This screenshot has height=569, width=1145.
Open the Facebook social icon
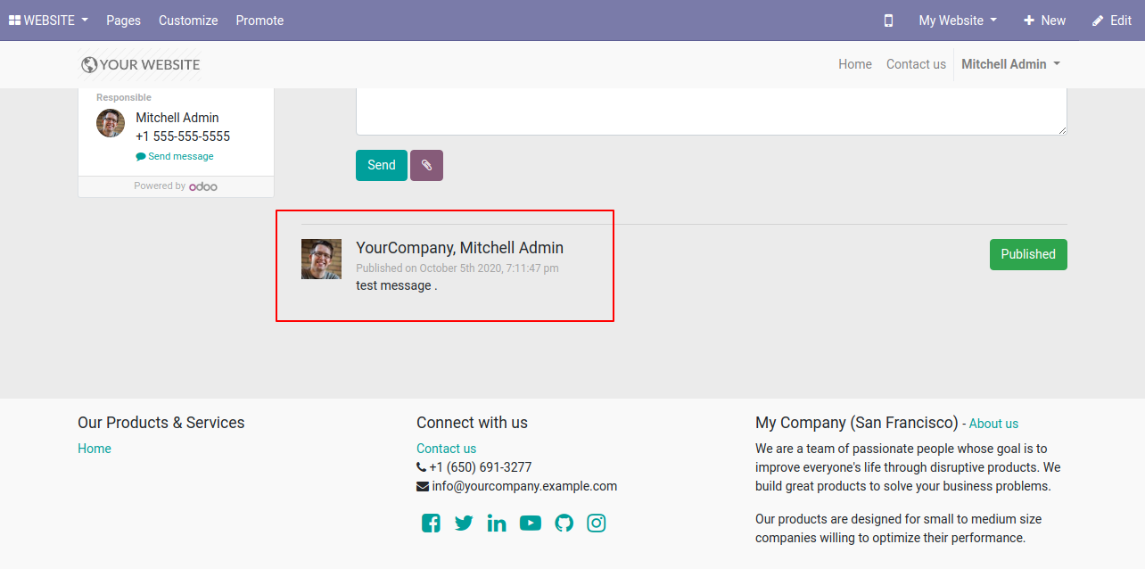[x=431, y=524]
